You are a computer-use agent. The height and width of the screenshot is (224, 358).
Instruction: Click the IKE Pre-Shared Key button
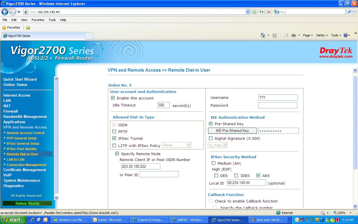click(232, 130)
